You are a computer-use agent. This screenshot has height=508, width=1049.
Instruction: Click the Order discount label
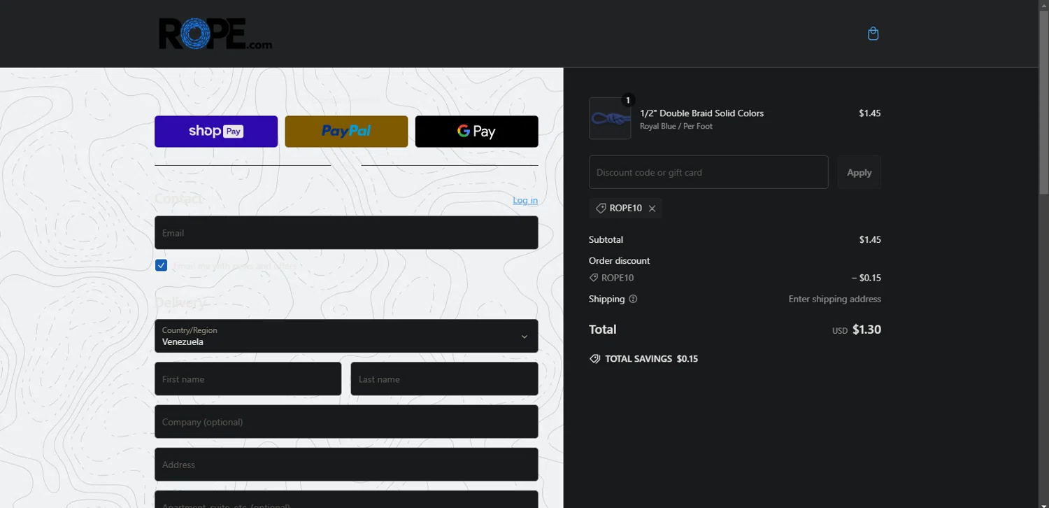(619, 260)
